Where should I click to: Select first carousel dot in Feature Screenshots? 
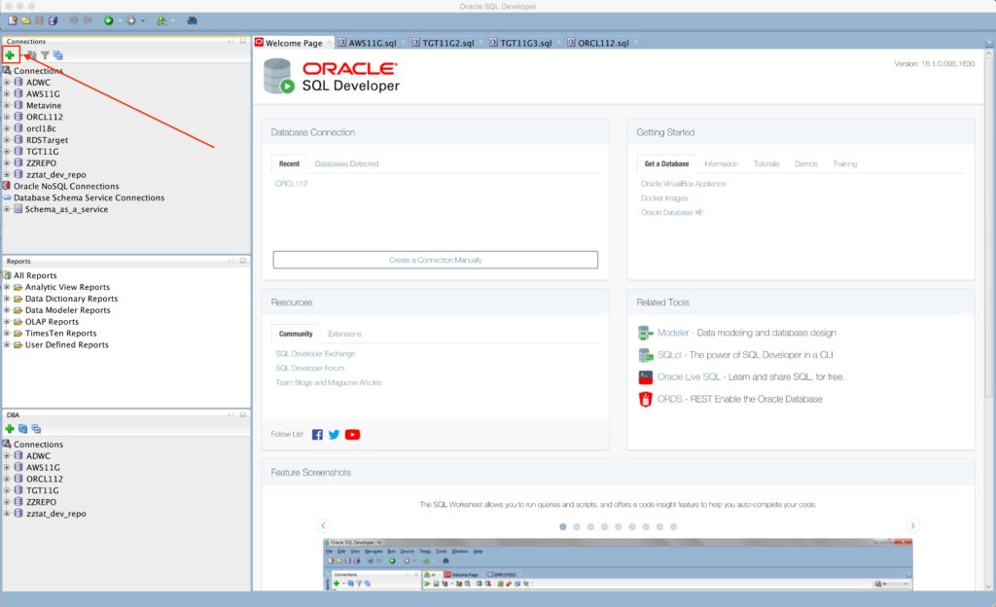pyautogui.click(x=563, y=526)
